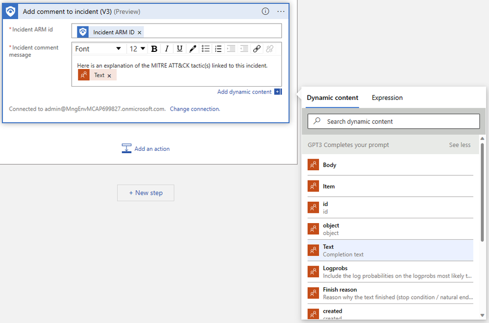Insert a bulleted list

coord(205,49)
